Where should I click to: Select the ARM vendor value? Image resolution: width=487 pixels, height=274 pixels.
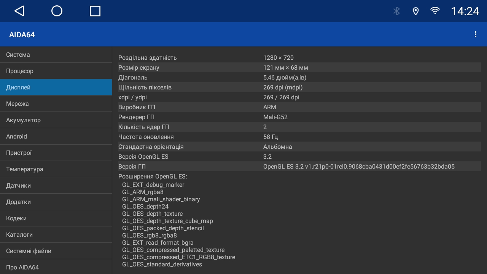click(270, 107)
